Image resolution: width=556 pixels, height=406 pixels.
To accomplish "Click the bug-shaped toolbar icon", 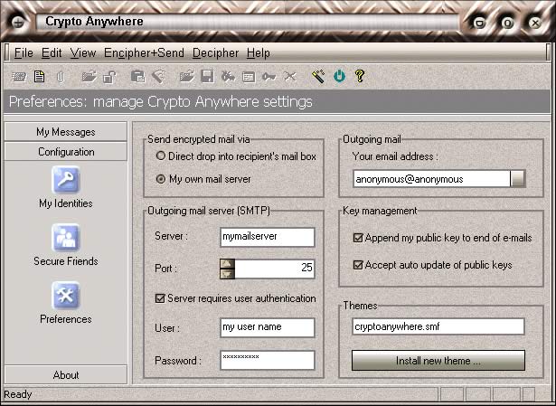I will (x=228, y=76).
